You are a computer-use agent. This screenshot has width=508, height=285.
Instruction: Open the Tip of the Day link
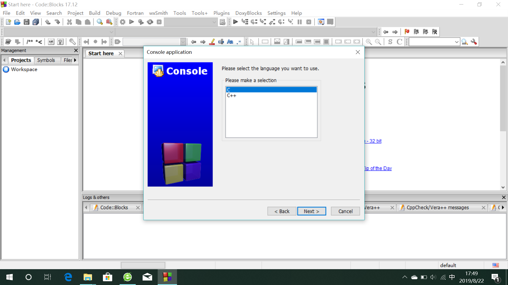click(378, 168)
